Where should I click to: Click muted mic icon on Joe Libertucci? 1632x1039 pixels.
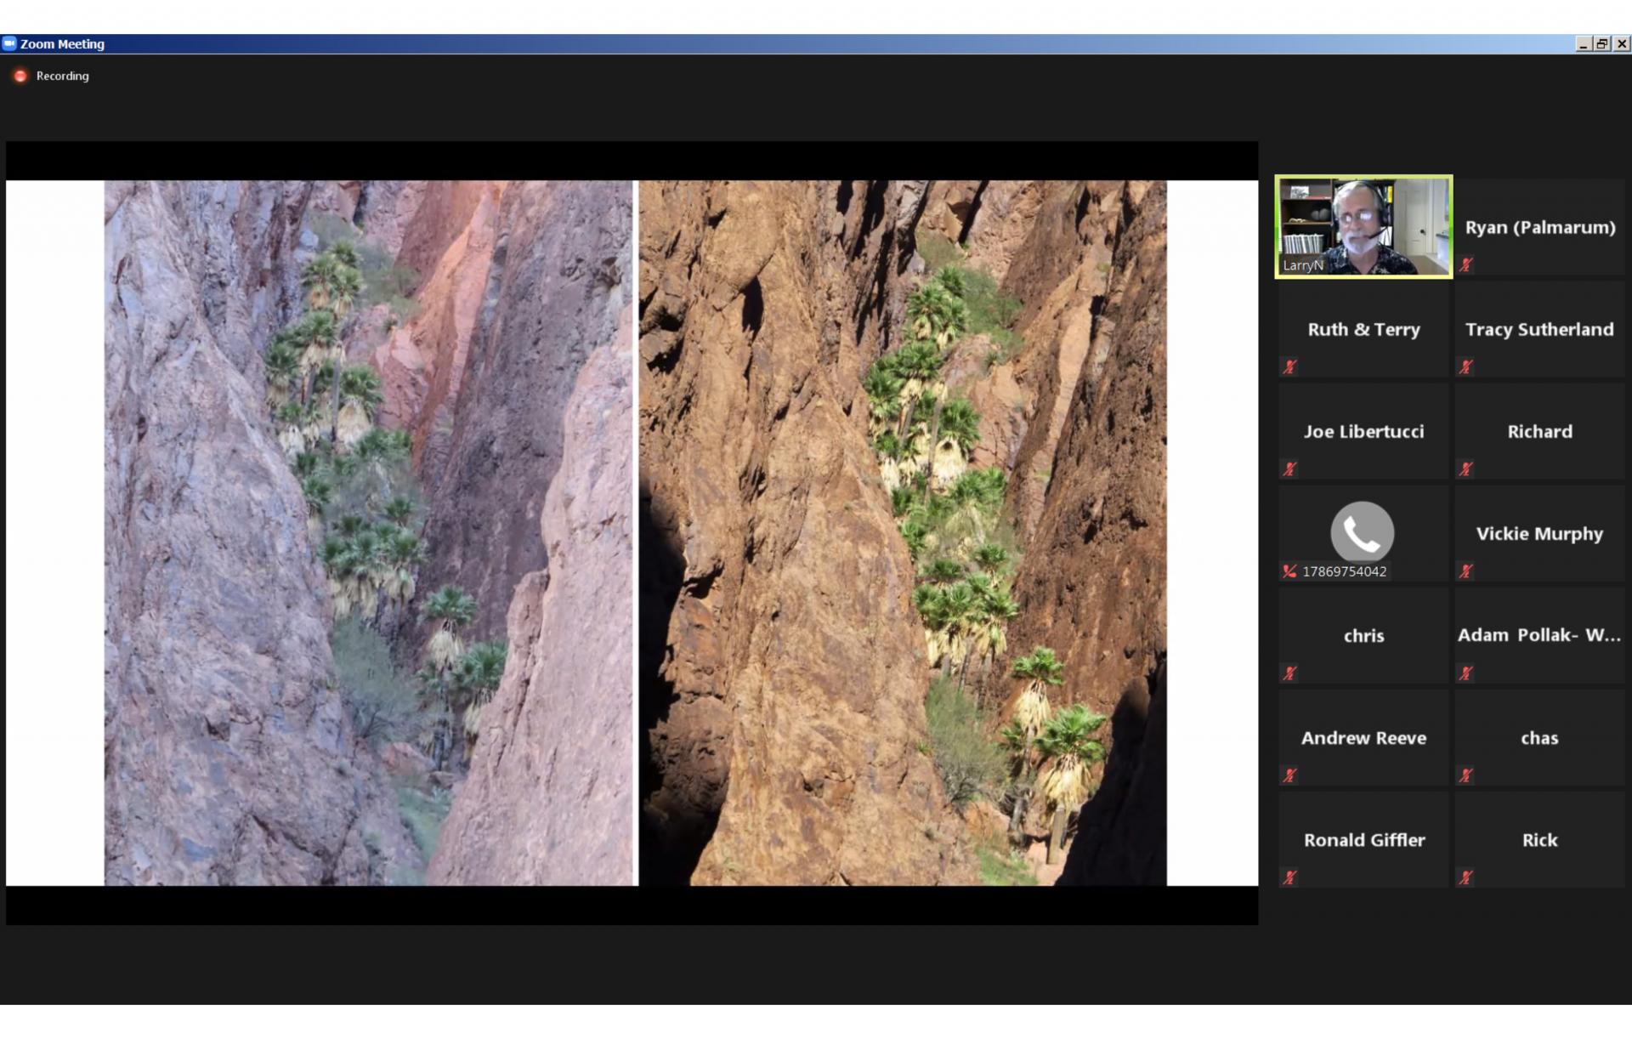[x=1289, y=469]
